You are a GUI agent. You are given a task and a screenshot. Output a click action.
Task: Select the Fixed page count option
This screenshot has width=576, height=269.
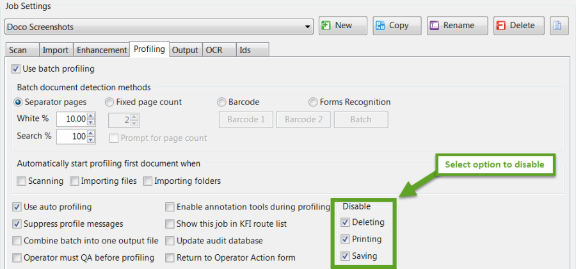109,102
